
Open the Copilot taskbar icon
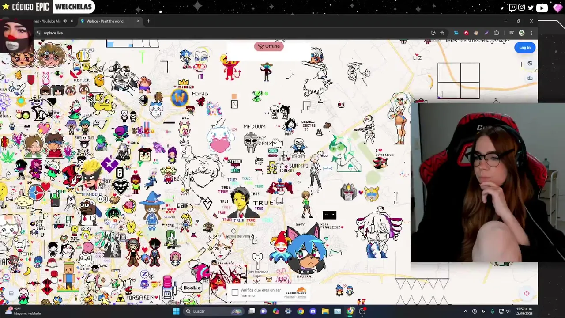pos(276,311)
